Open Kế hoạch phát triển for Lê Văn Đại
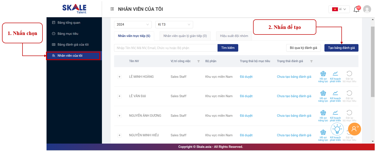 click(335, 96)
